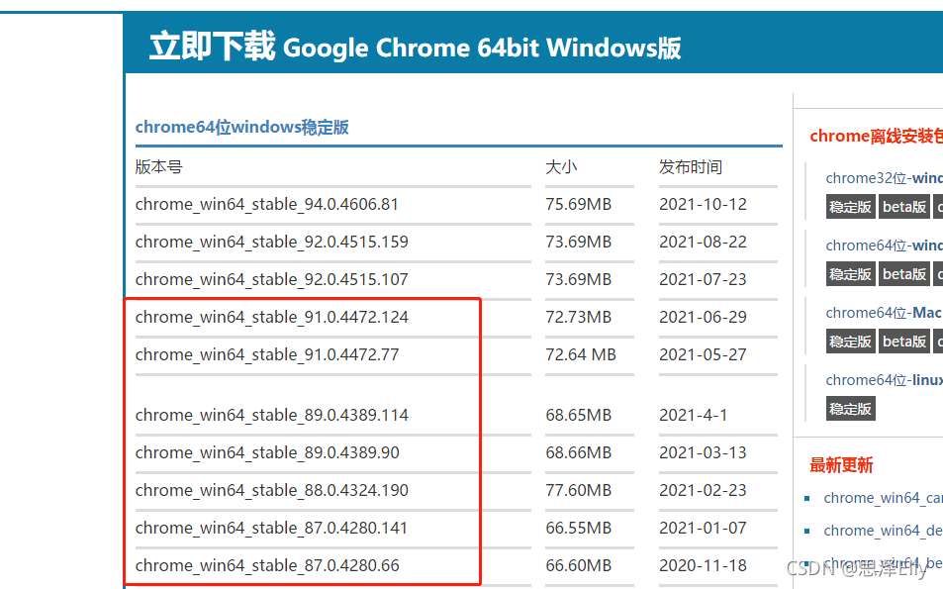
Task: Select beta版 button under chrome64位-windows
Action: (x=904, y=274)
